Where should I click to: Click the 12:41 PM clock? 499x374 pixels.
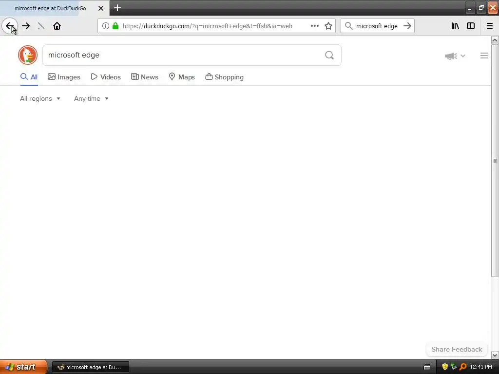coord(481,367)
